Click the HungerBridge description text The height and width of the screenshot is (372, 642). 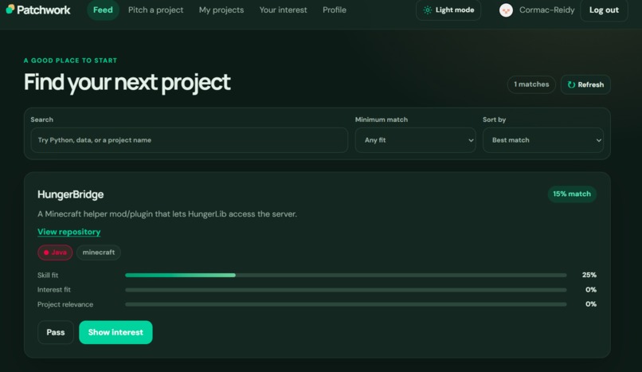pyautogui.click(x=167, y=214)
